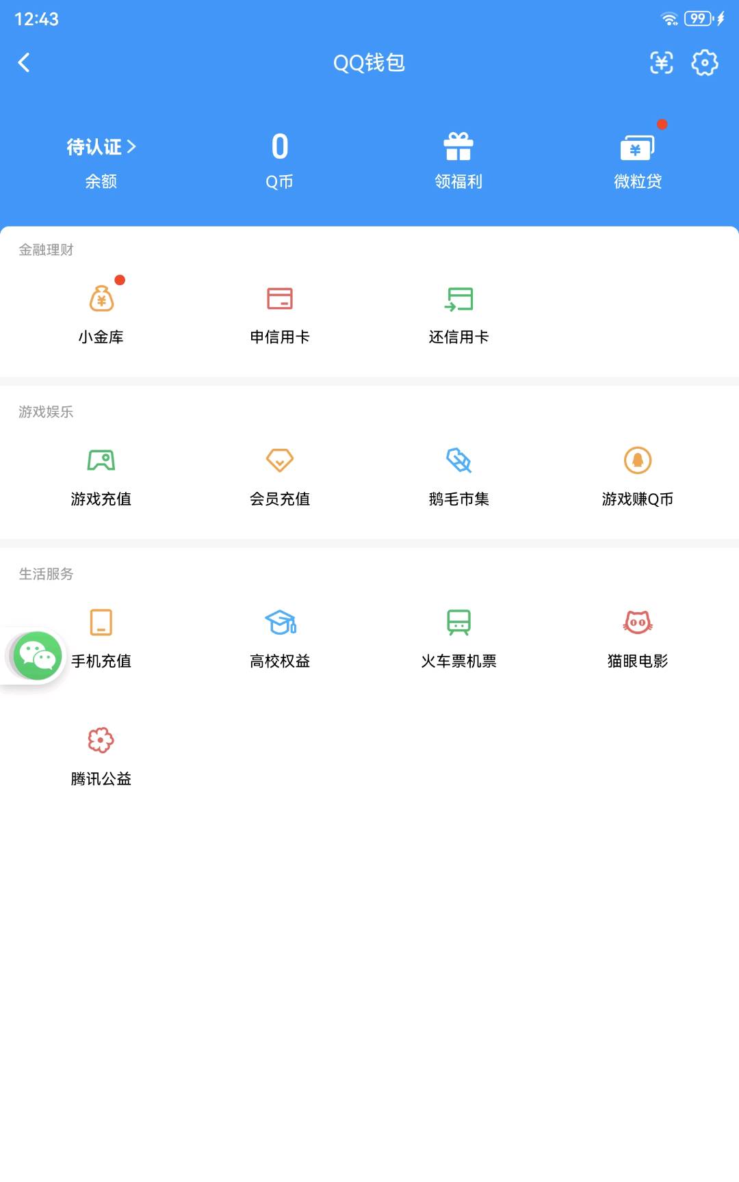739x1182 pixels.
Task: Tap the 小金库 label
Action: tap(101, 337)
